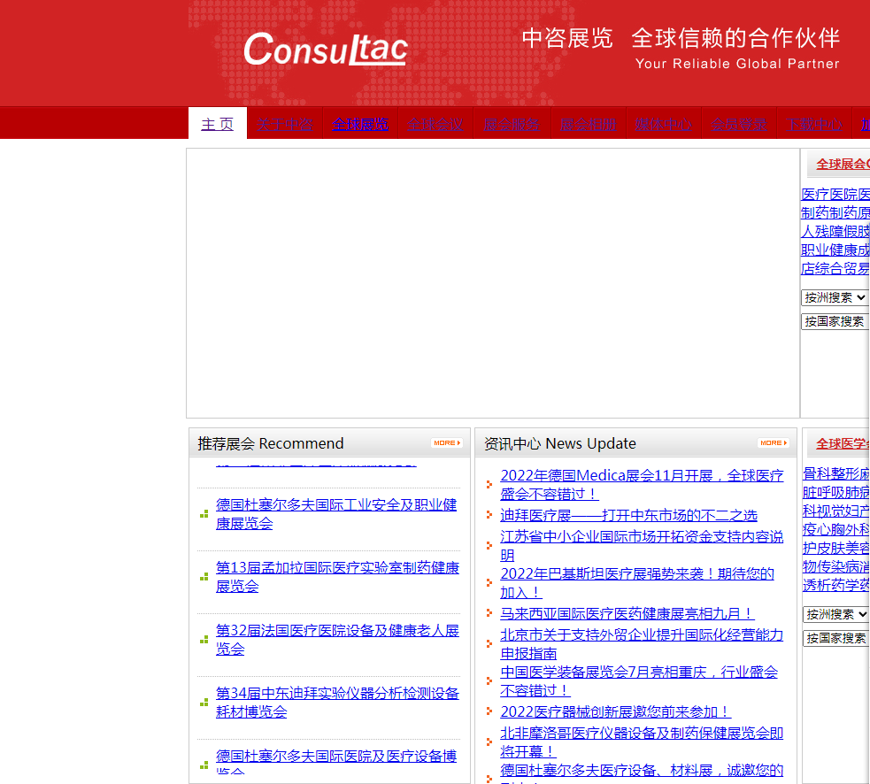Click orange arrow bullet beside 2022年德国Medica news
870x784 pixels.
489,484
